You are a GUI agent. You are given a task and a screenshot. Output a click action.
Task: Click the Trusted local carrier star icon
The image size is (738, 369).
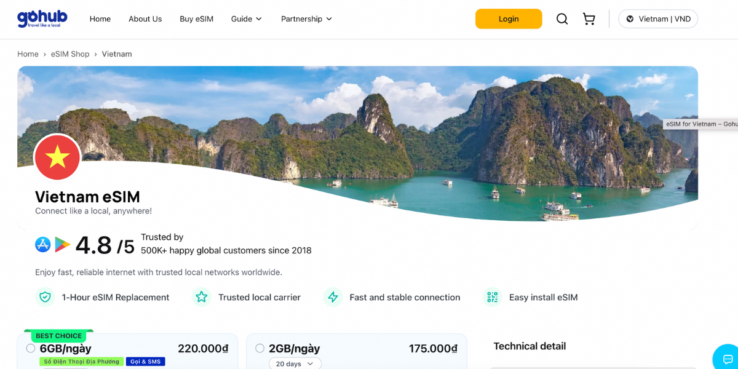[x=202, y=297]
